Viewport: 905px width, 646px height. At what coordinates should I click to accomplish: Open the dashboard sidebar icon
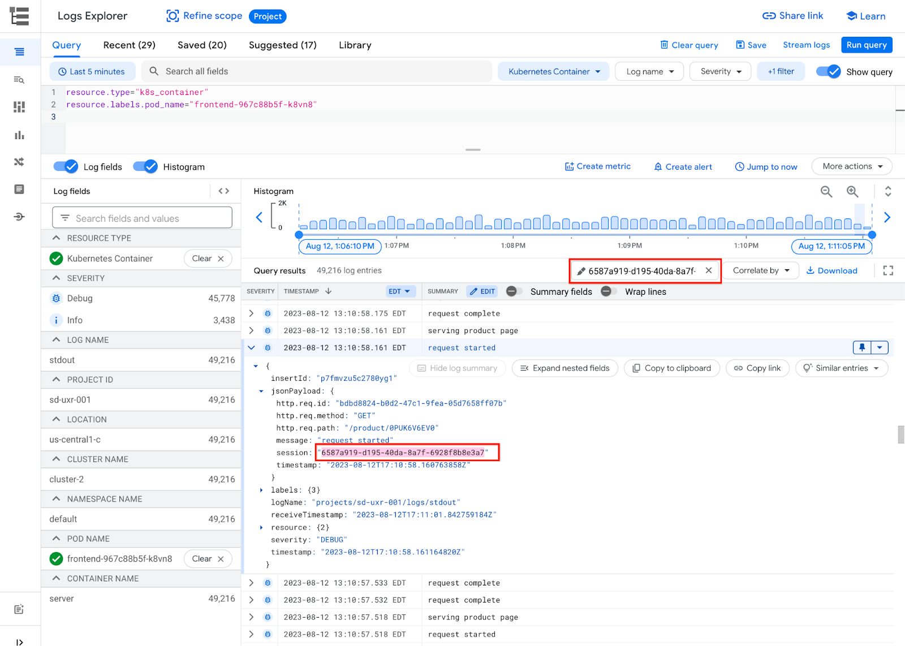click(19, 107)
